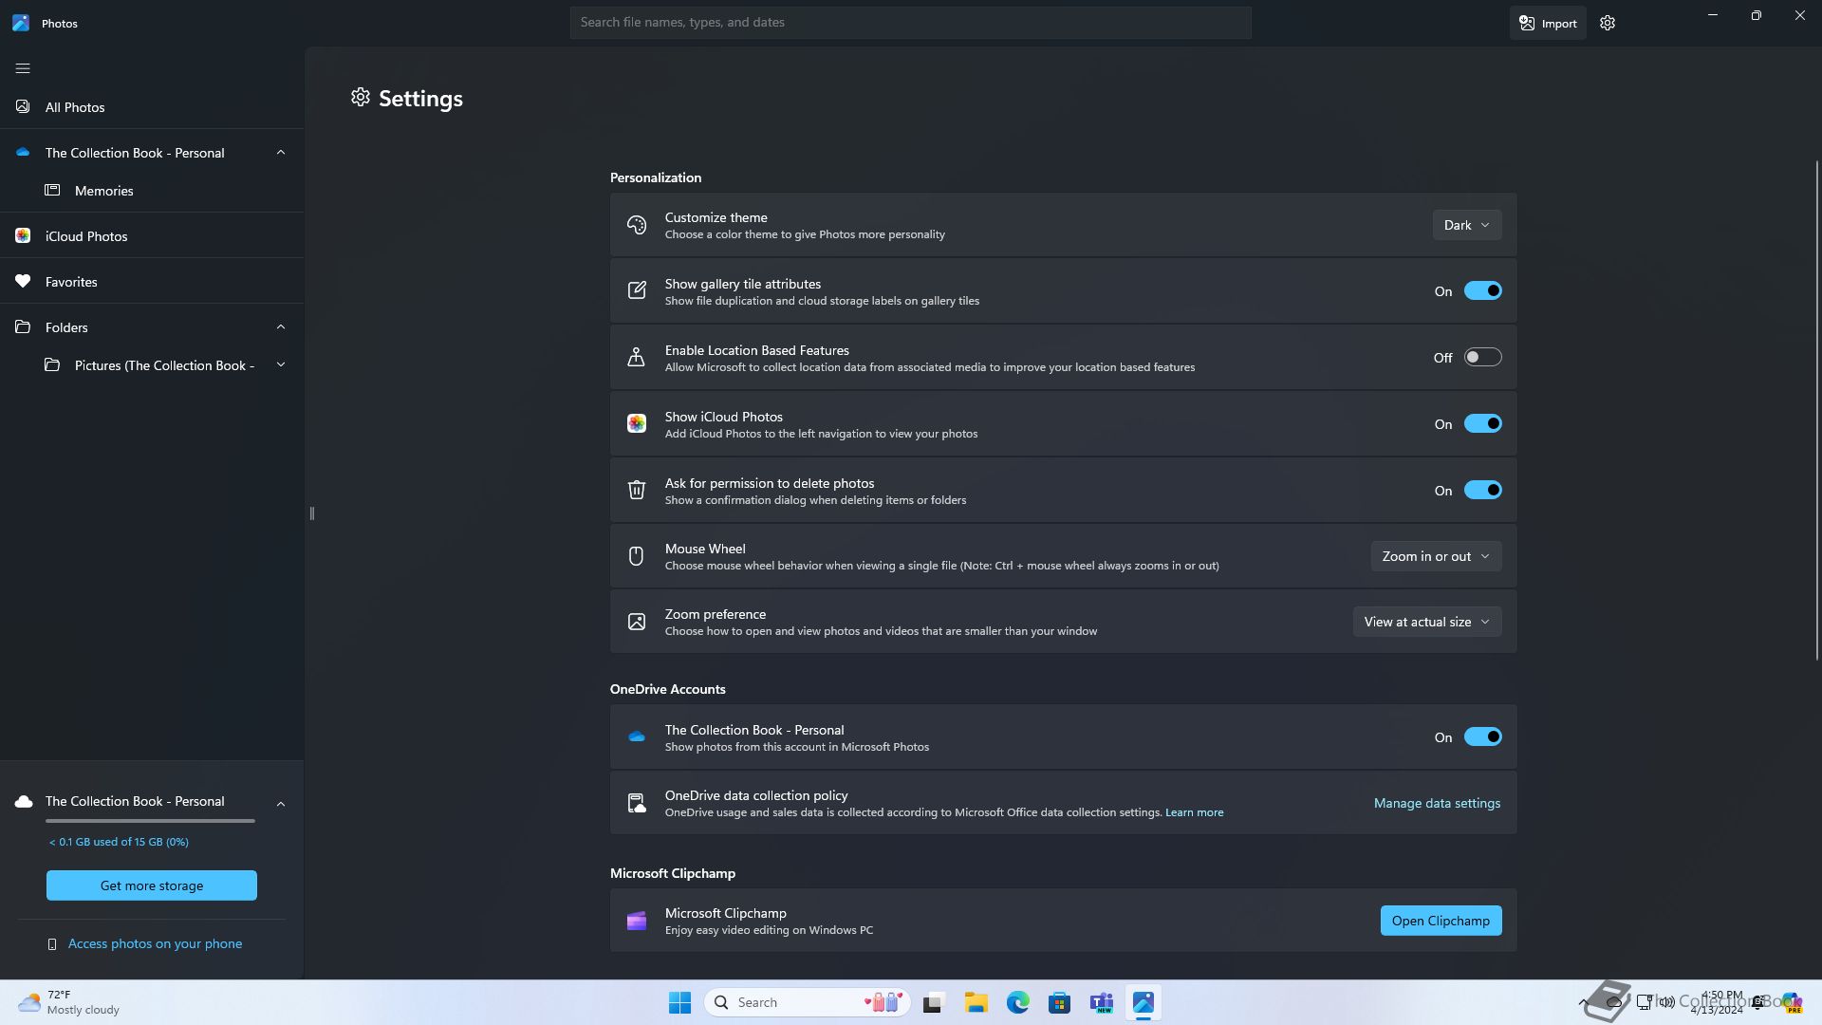The height and width of the screenshot is (1025, 1822).
Task: Launch Microsoft Edge from taskbar
Action: (x=1017, y=1002)
